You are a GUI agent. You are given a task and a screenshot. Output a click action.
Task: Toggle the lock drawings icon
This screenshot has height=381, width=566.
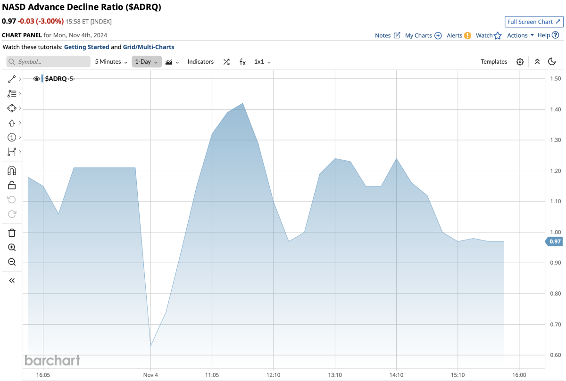(x=12, y=185)
